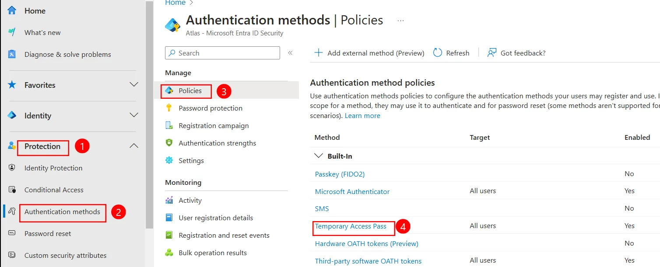Open Passkey (FIDO2) method
Viewport: 660px width, 267px height.
point(340,174)
